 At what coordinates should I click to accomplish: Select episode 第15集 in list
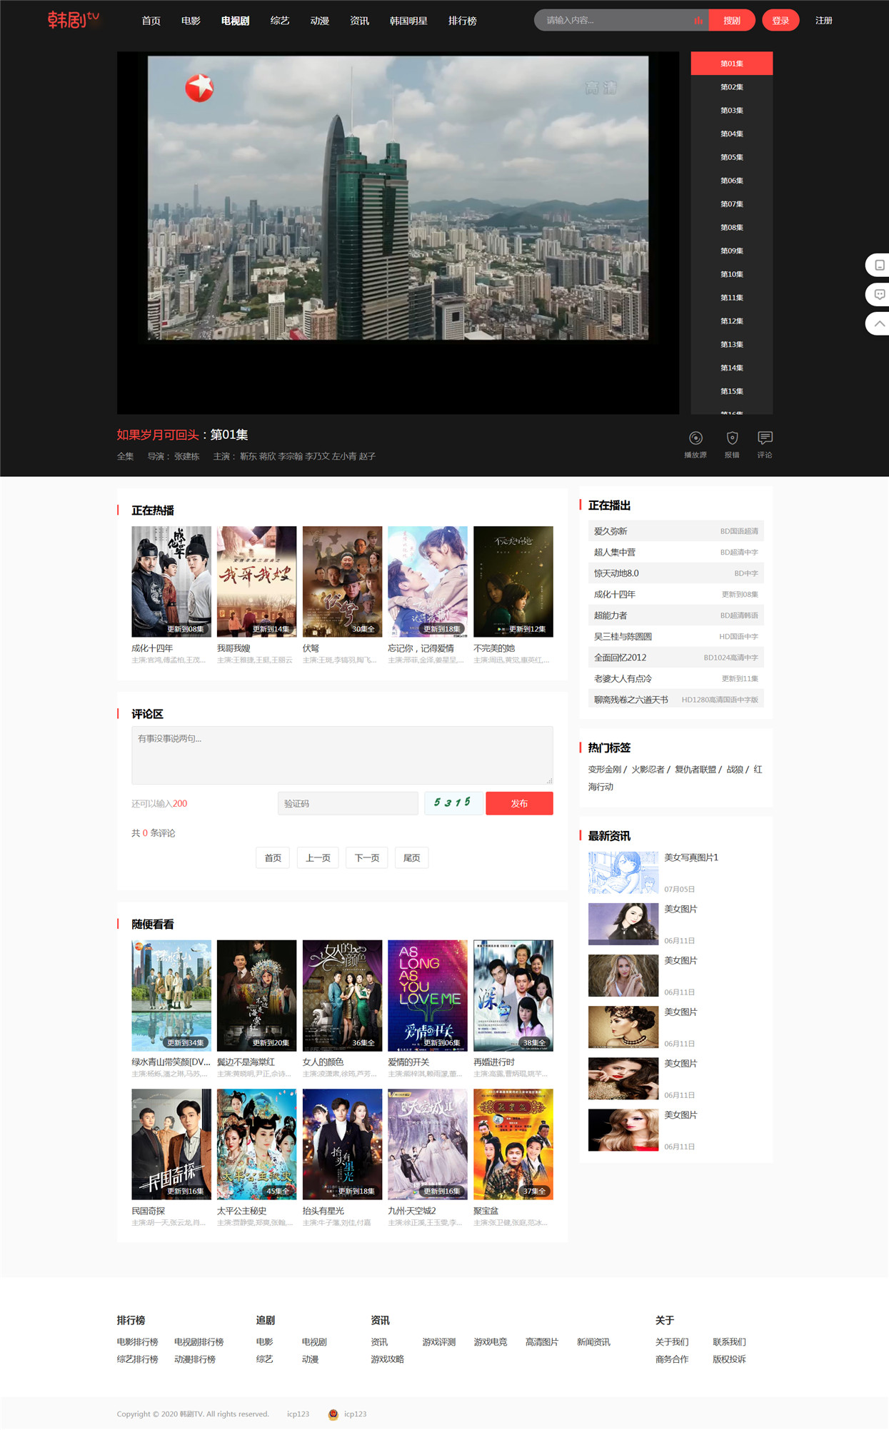[x=732, y=391]
